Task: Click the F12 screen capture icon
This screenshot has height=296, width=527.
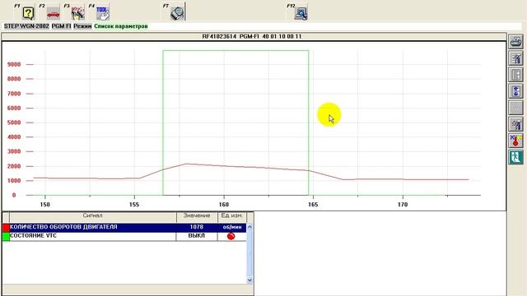Action: (x=301, y=13)
